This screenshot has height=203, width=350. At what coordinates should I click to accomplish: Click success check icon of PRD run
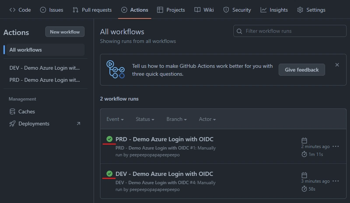(109, 139)
